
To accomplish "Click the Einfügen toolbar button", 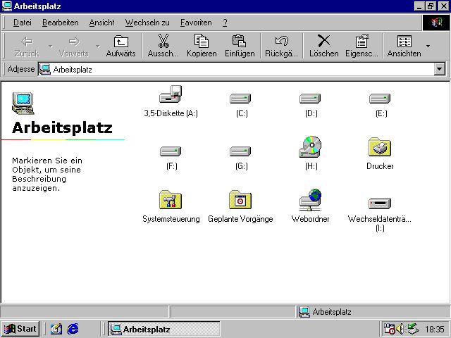I will coord(240,46).
